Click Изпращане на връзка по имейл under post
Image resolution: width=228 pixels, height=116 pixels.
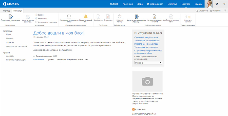70,60
